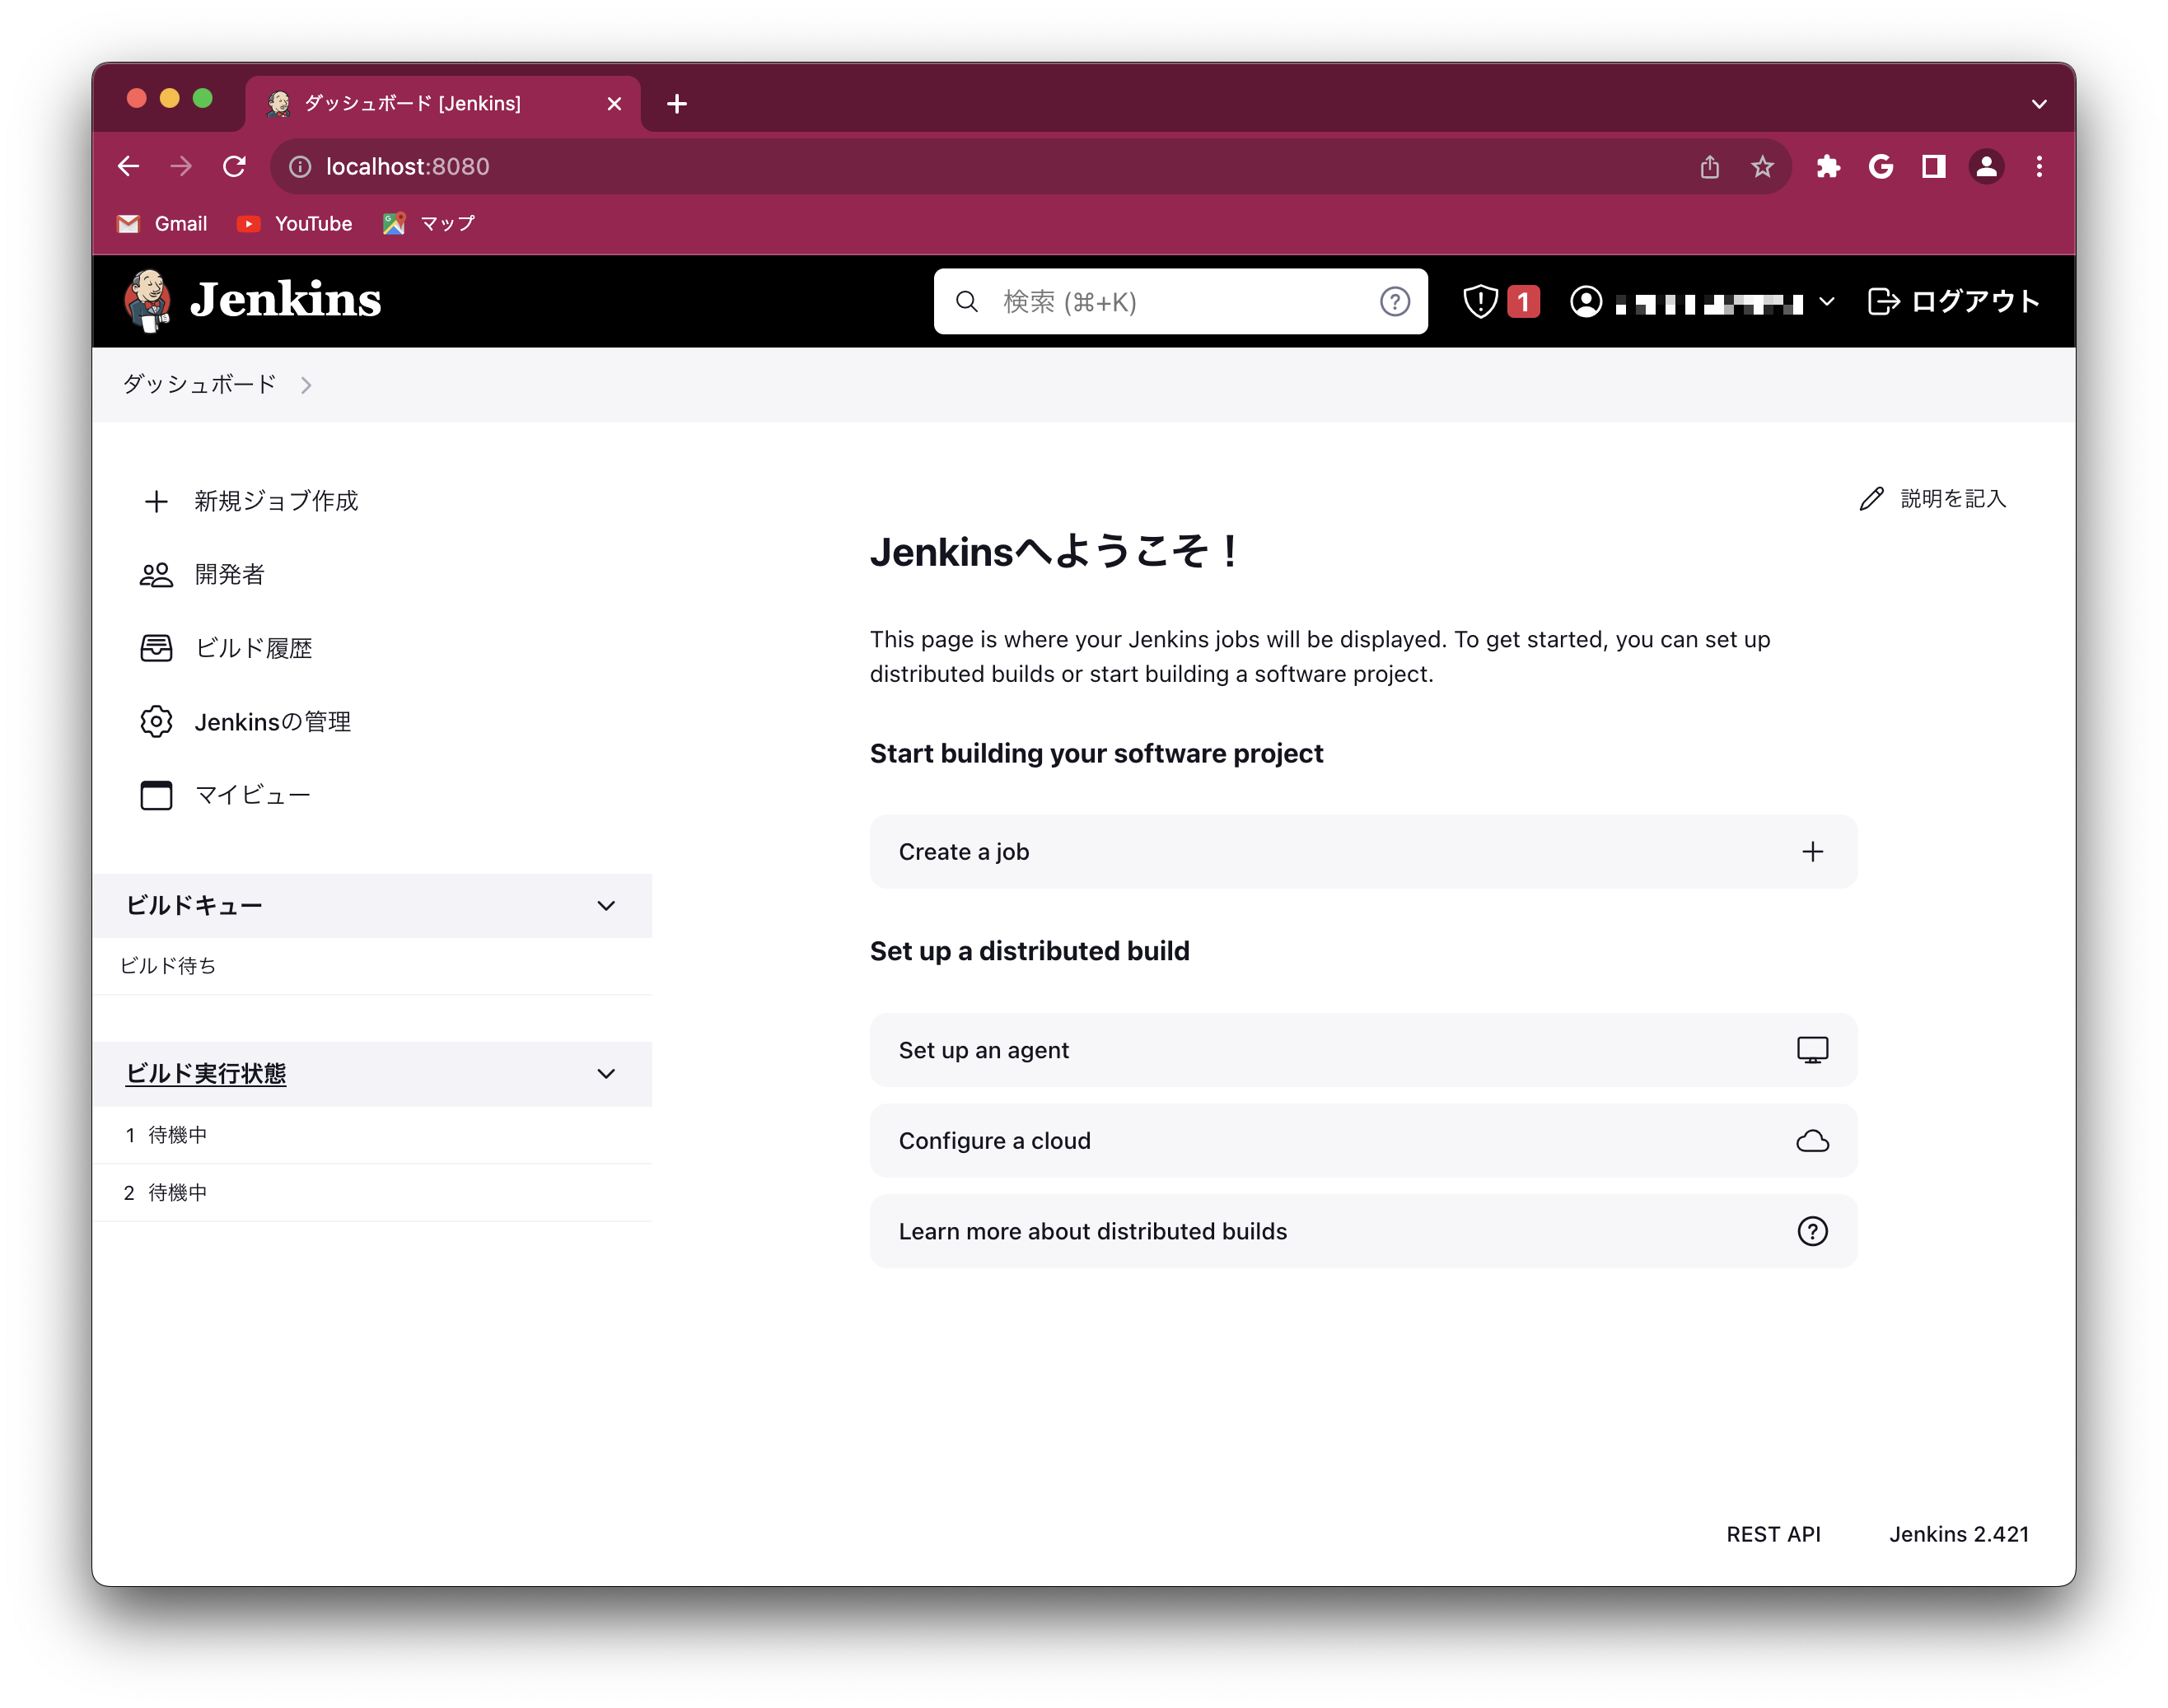Collapse the ビルド実行状態 panel chevron
The height and width of the screenshot is (1708, 2168).
tap(606, 1074)
